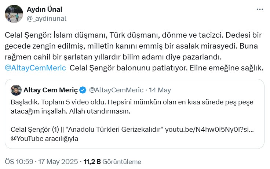This screenshot has height=169, width=270.
Task: Open Aydın Ünal's profile picture
Action: (x=14, y=14)
